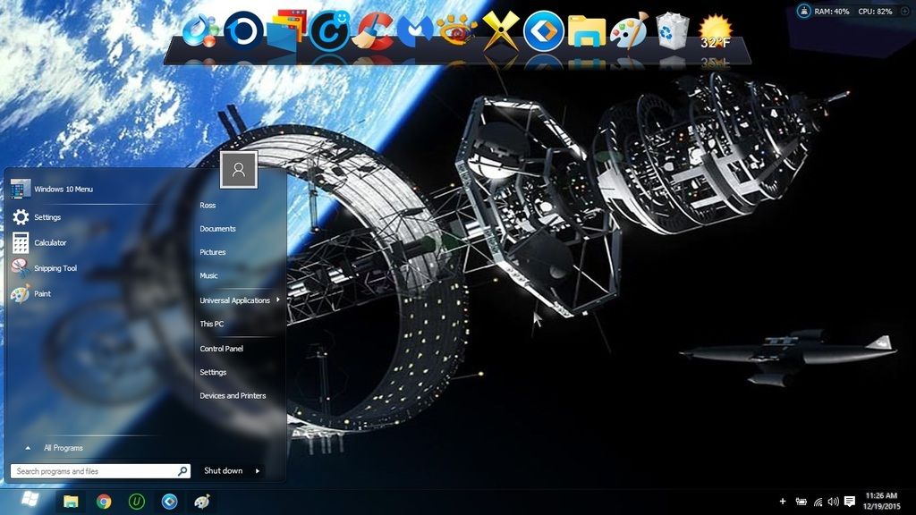Click the CPU: 82% readout
The image size is (916, 515).
875,11
